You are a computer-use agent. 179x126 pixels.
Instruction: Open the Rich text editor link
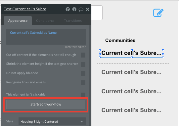coord(75,47)
